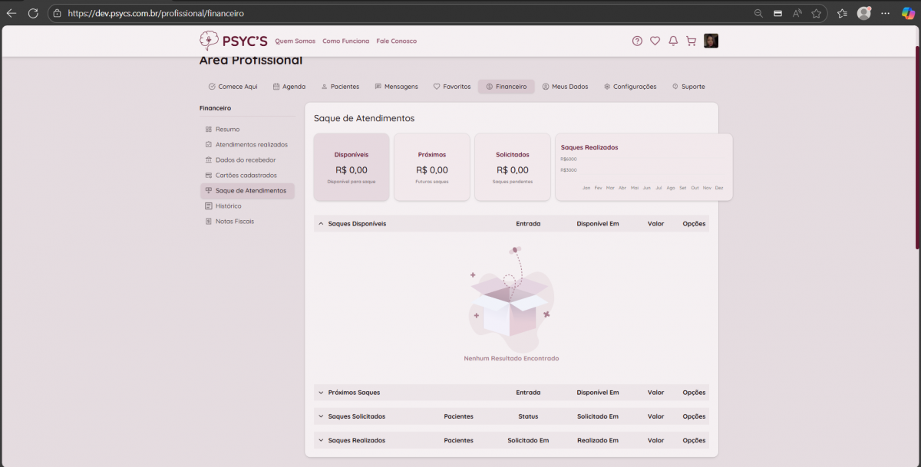Open the Mensagens tab
The image size is (921, 467).
(396, 87)
